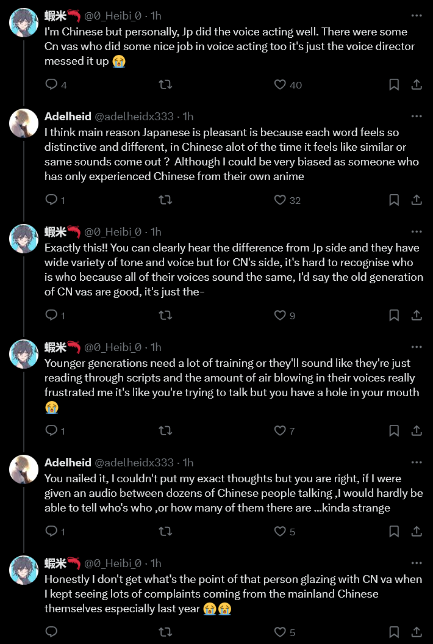This screenshot has width=433, height=644.
Task: Like the tweet with 40 likes
Action: 280,85
